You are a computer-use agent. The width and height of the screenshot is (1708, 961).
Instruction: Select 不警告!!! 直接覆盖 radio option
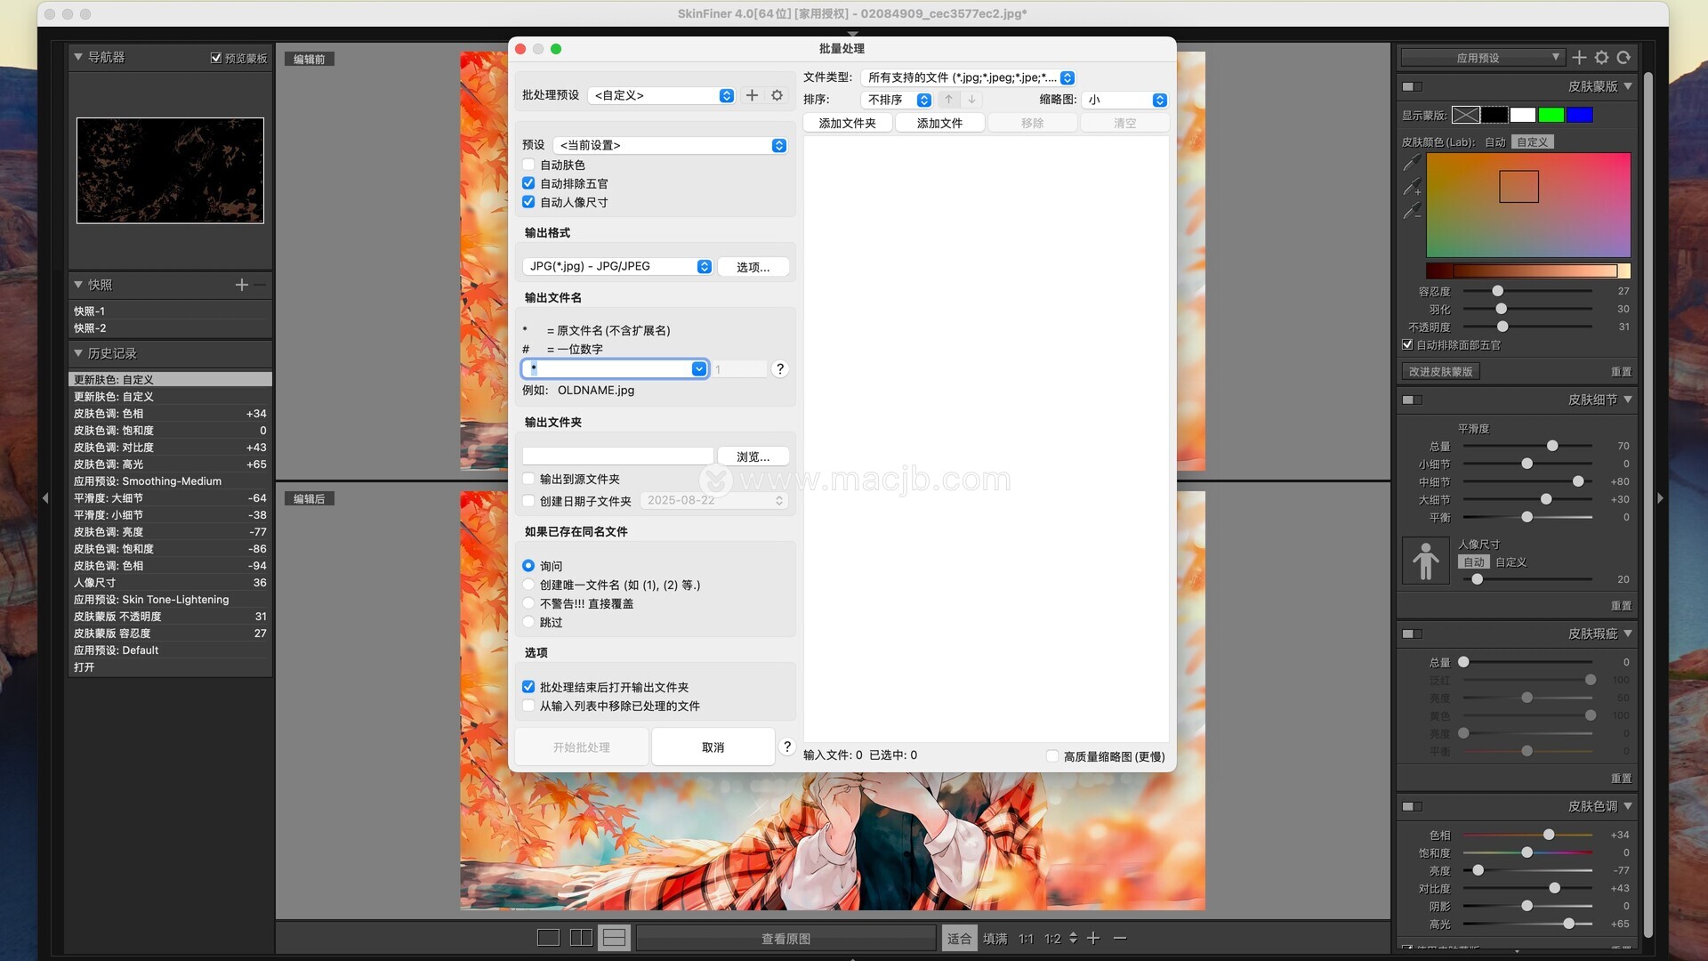(528, 603)
